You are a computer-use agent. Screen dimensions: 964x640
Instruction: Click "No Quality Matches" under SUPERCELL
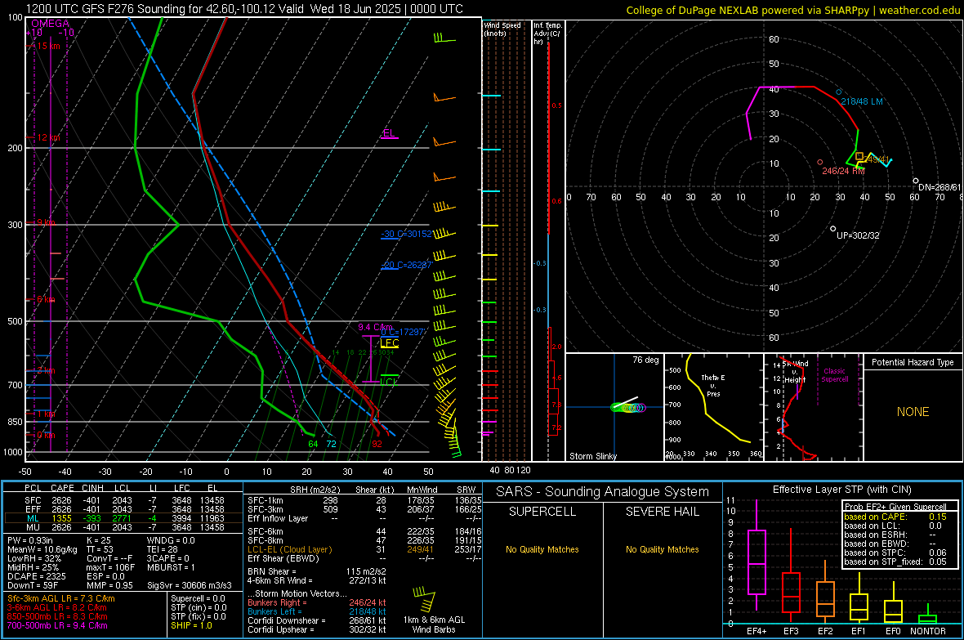[x=542, y=549]
